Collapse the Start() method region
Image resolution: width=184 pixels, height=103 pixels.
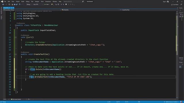pyautogui.click(x=16, y=37)
